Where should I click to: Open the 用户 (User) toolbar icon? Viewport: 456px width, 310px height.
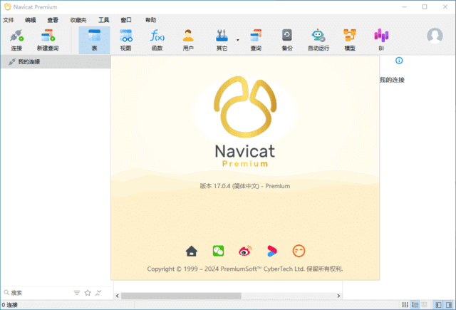(188, 39)
